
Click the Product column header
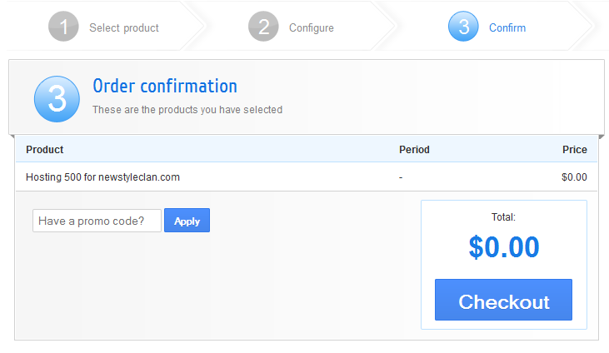coord(45,150)
